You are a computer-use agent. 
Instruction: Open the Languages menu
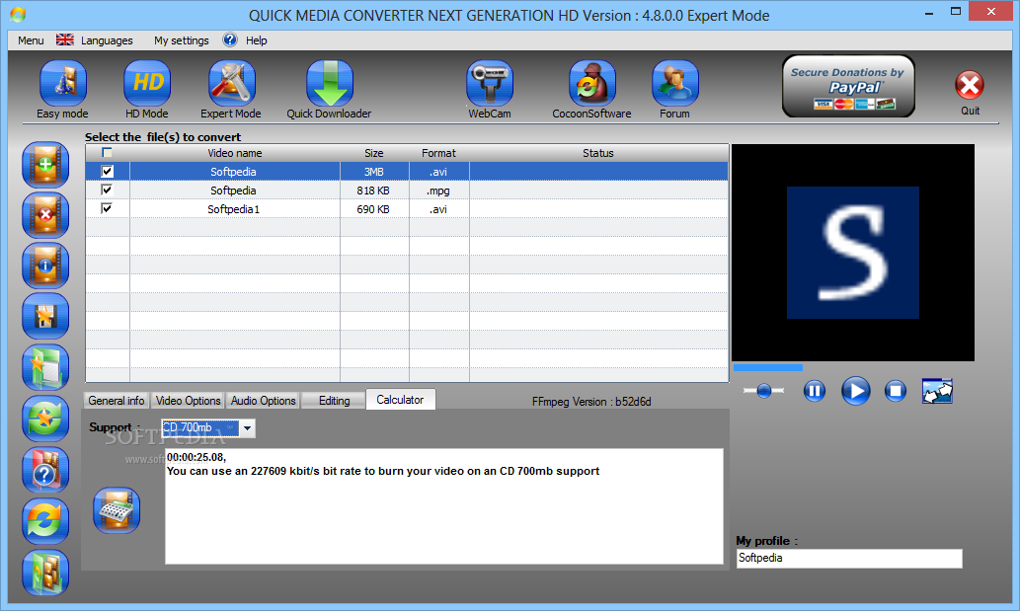click(x=107, y=40)
